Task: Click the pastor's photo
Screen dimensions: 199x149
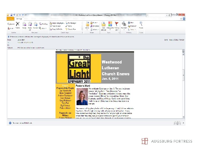Action: [x=82, y=97]
